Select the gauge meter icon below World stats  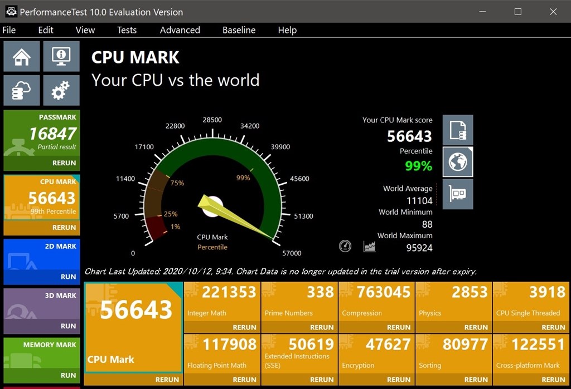(345, 245)
